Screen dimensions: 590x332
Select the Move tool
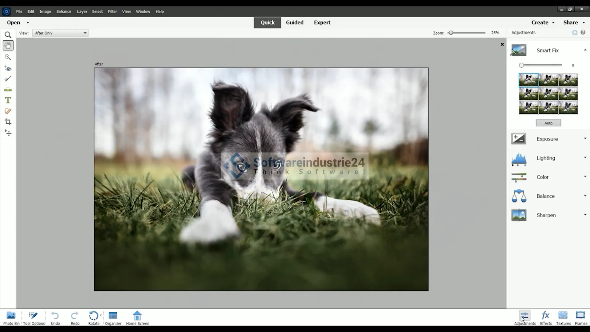[8, 133]
